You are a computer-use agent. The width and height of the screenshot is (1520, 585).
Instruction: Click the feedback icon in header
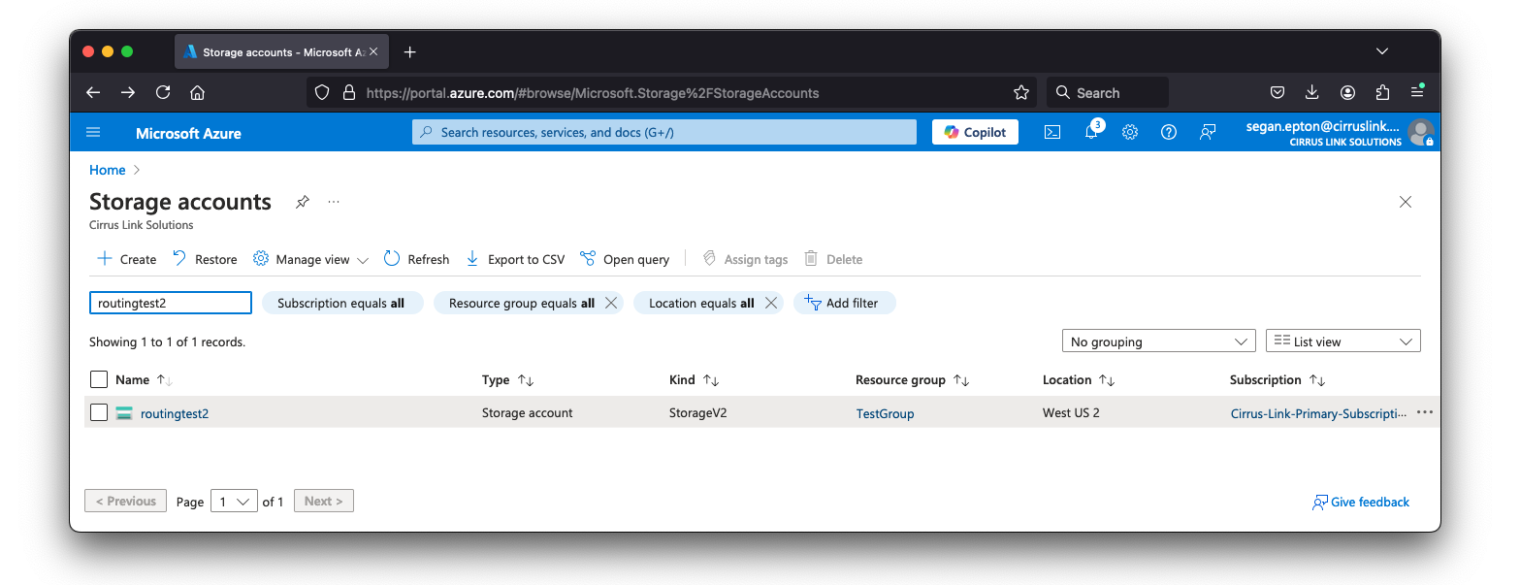[x=1208, y=133]
